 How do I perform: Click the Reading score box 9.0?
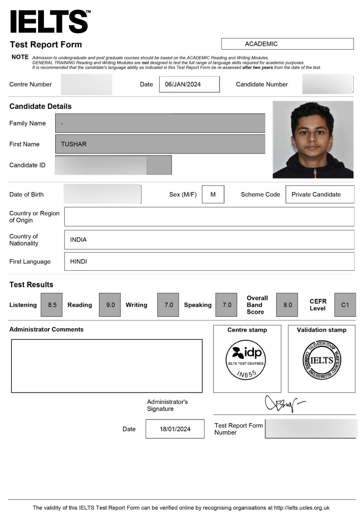tap(110, 305)
